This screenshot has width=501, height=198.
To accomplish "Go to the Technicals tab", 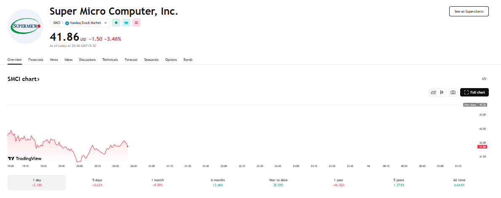I will [110, 60].
